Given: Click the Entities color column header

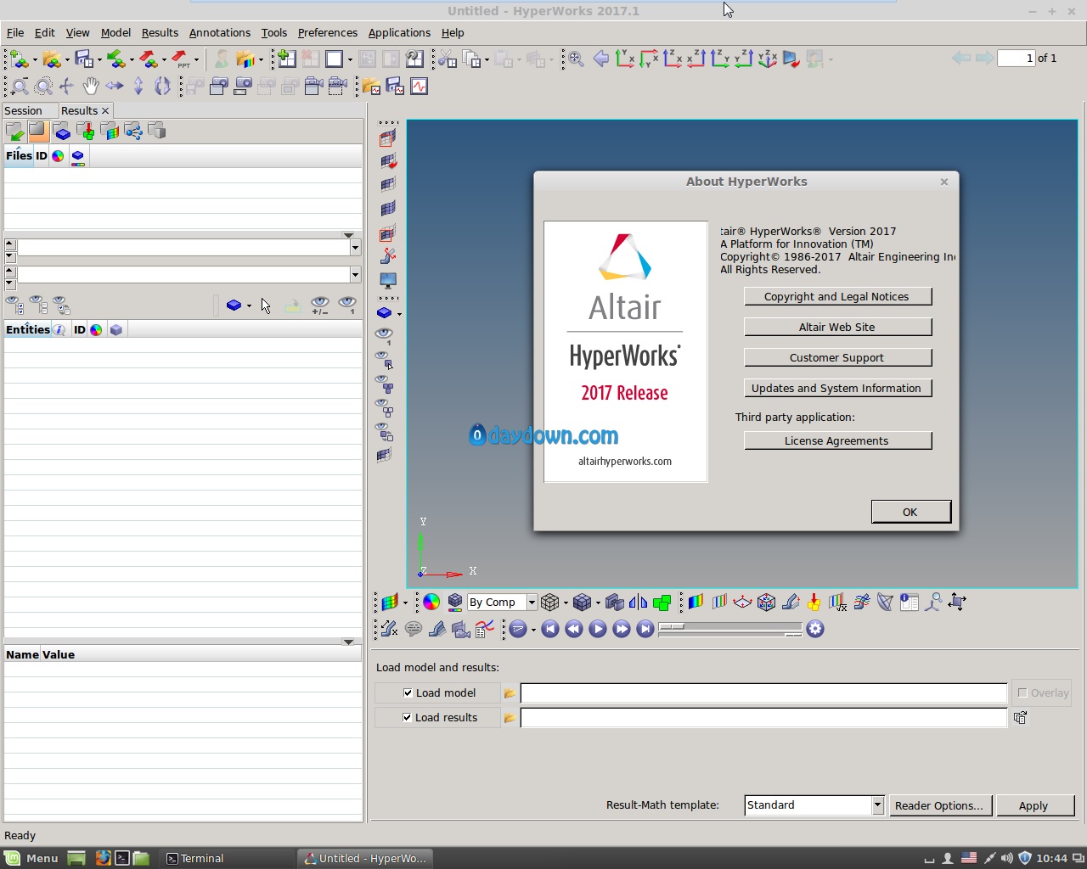Looking at the screenshot, I should click(96, 330).
